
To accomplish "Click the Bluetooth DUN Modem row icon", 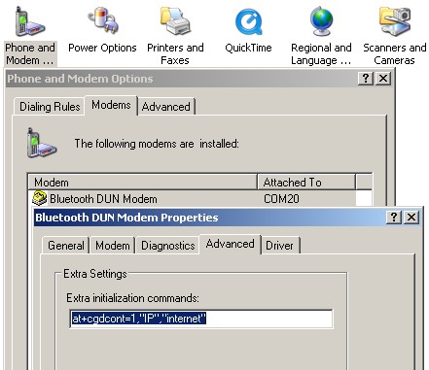I will (40, 198).
